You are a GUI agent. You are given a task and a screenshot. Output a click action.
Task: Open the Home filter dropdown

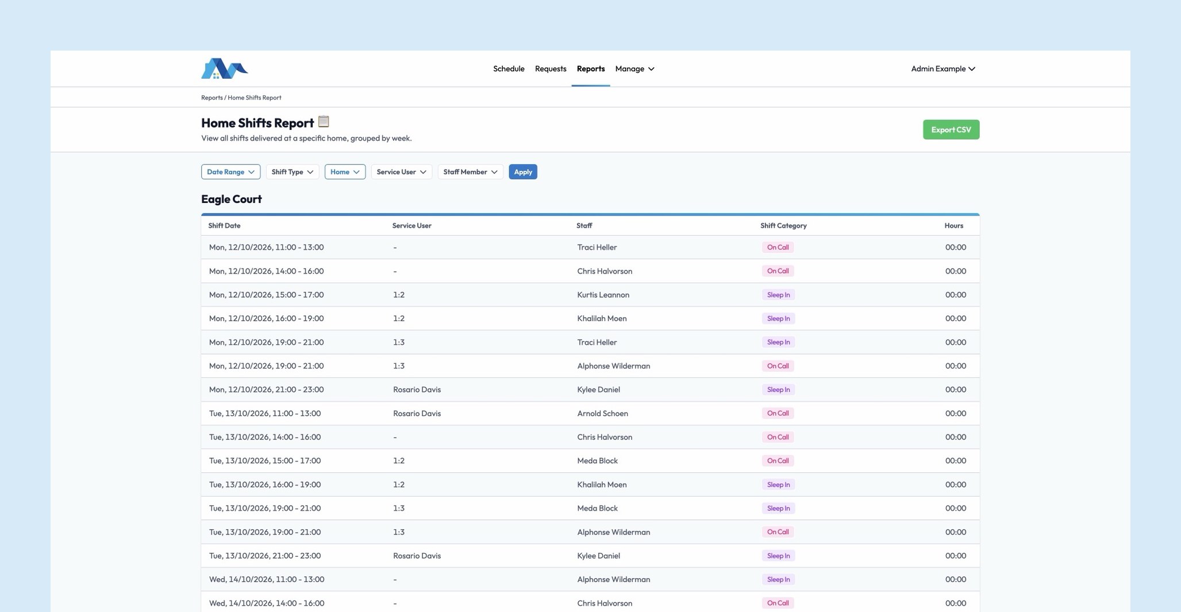(345, 172)
